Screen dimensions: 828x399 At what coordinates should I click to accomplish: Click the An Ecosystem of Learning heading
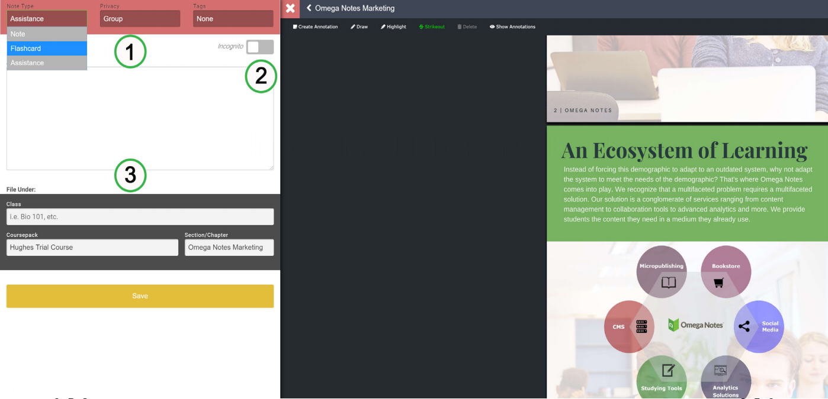coord(684,150)
